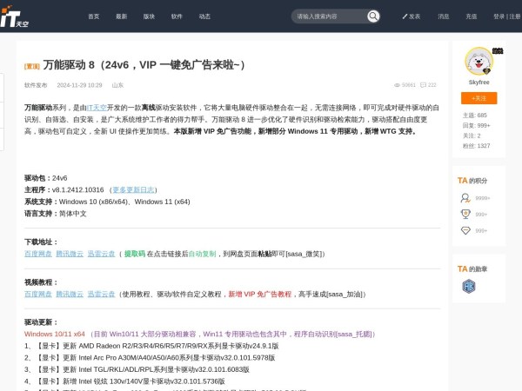The height and width of the screenshot is (391, 522).
Task: Click the IT天空 site logo
Action: 15,16
